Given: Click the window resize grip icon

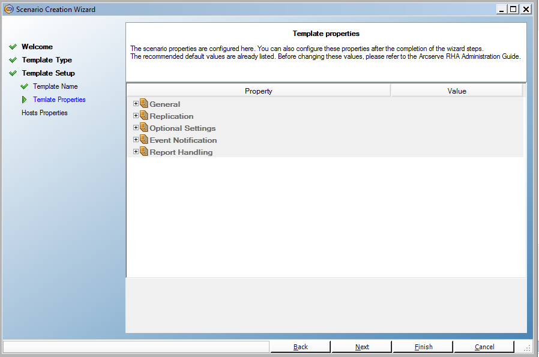Looking at the screenshot, I should point(527,349).
